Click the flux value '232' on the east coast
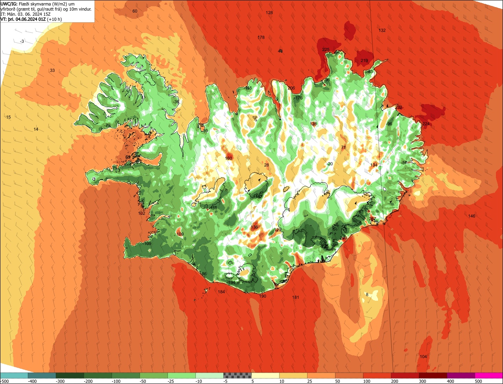This screenshot has height=384, width=503. click(399, 107)
